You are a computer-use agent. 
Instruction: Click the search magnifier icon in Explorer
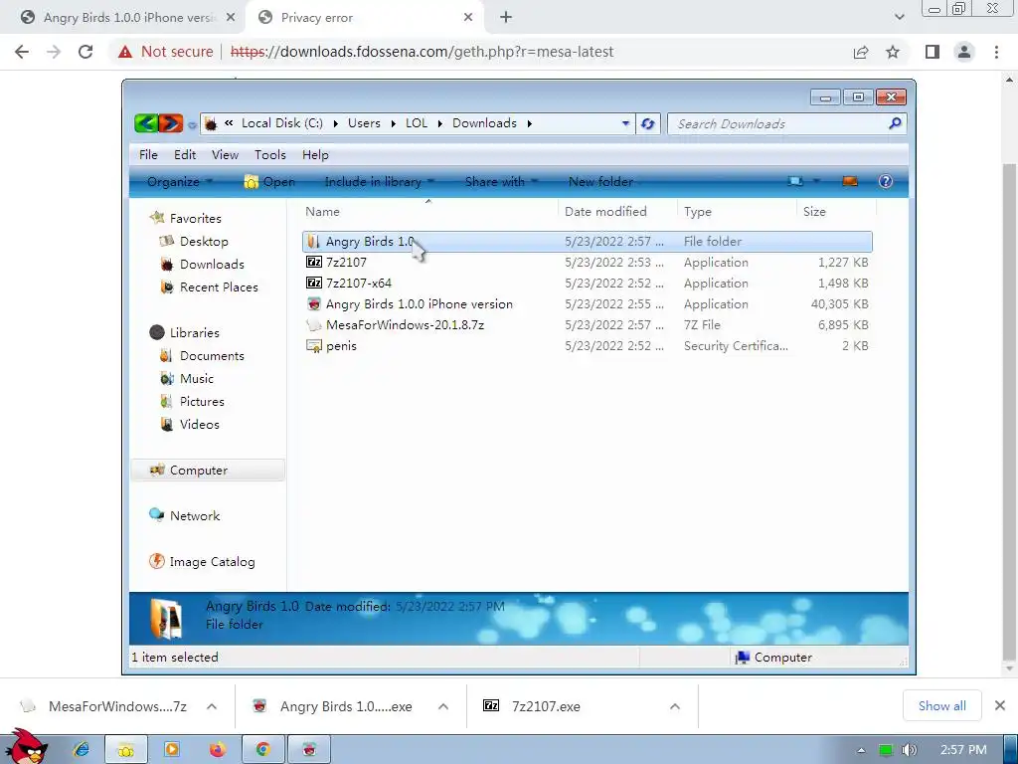895,122
